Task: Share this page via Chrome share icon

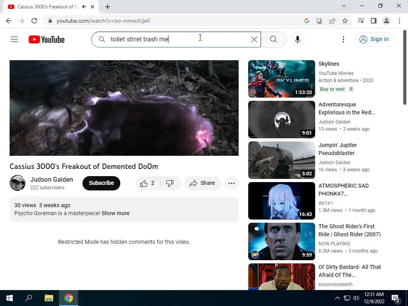Action: [x=332, y=21]
